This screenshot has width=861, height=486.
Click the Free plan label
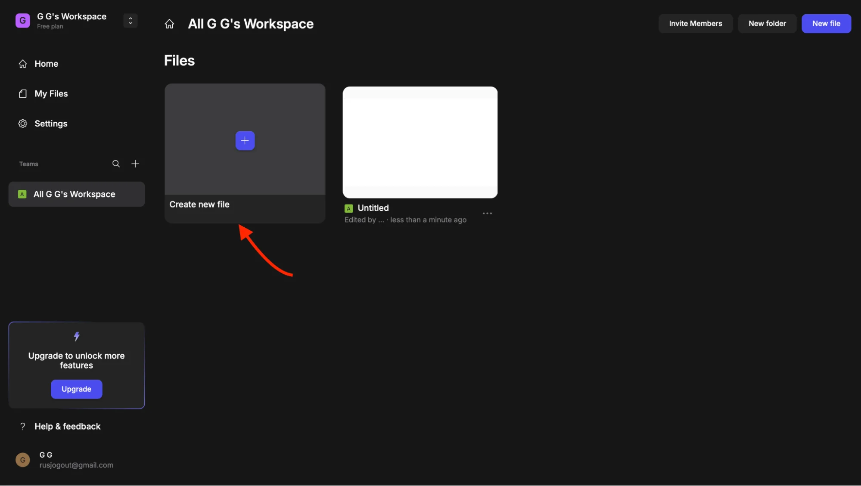[x=50, y=27]
